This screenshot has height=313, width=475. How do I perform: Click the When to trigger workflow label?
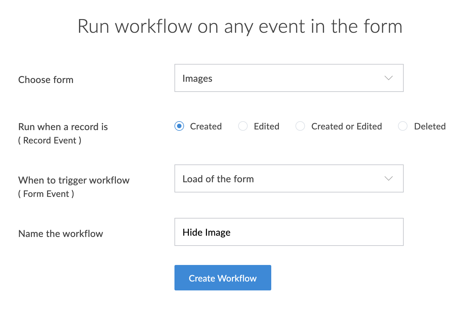pyautogui.click(x=74, y=180)
